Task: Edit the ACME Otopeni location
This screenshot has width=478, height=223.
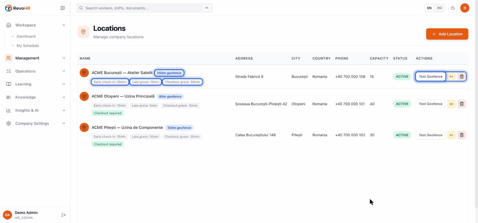Action: click(x=452, y=104)
